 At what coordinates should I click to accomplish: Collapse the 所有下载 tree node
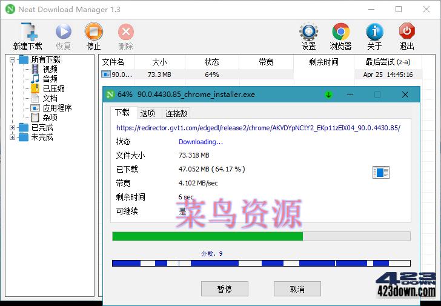[x=12, y=59]
